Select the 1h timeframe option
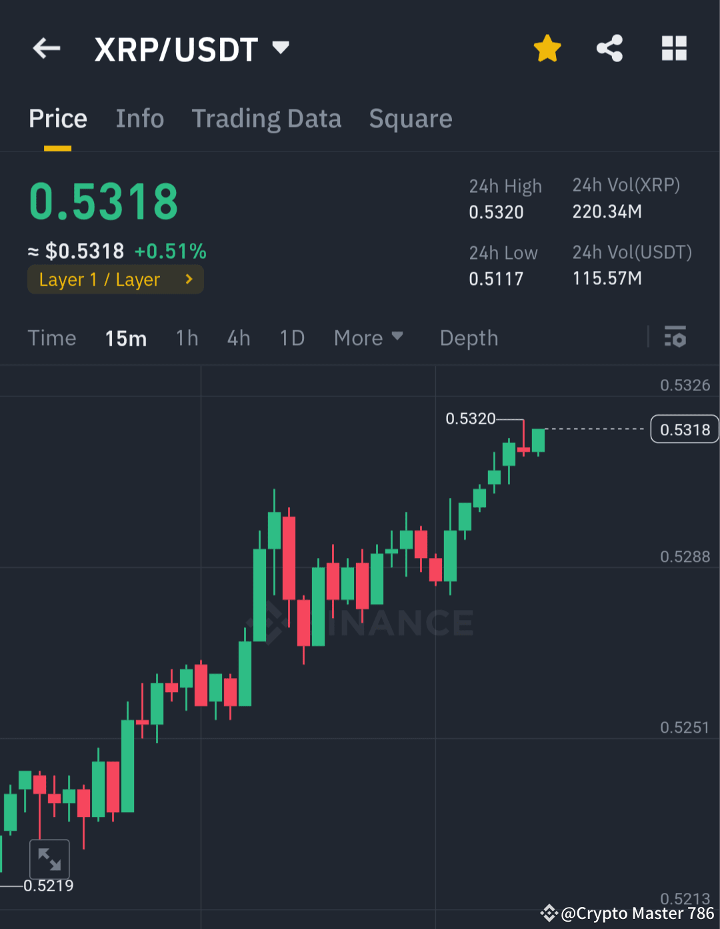720x929 pixels. pos(187,338)
